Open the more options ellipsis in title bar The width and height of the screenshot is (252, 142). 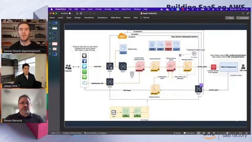(94, 13)
